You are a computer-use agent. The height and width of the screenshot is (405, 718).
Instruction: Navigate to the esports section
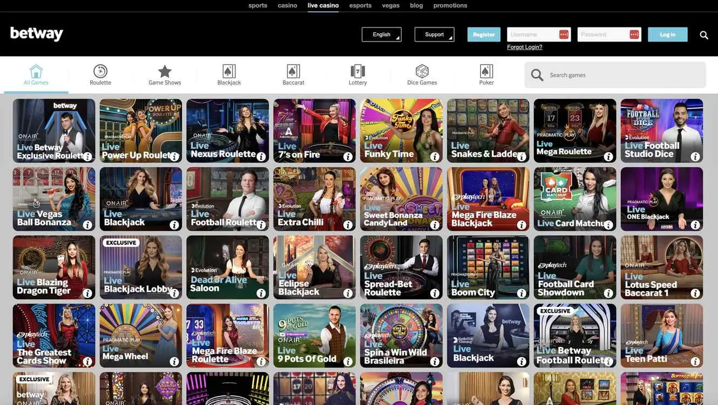click(360, 5)
